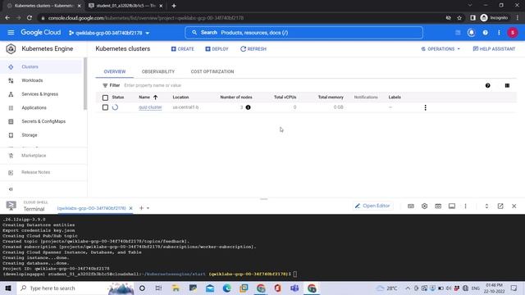The width and height of the screenshot is (525, 295).
Task: Open a new browser tab
Action: (x=174, y=6)
